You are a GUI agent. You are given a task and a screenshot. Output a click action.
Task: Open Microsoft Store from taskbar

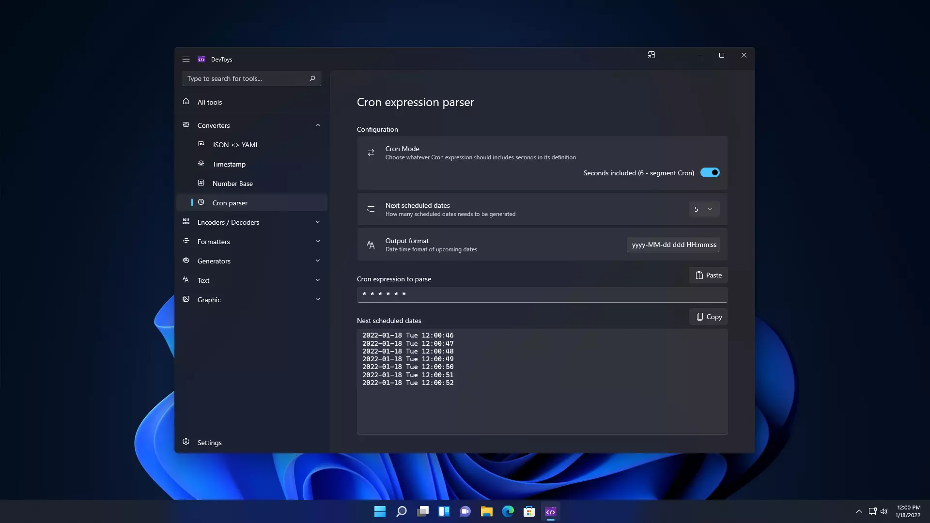529,511
